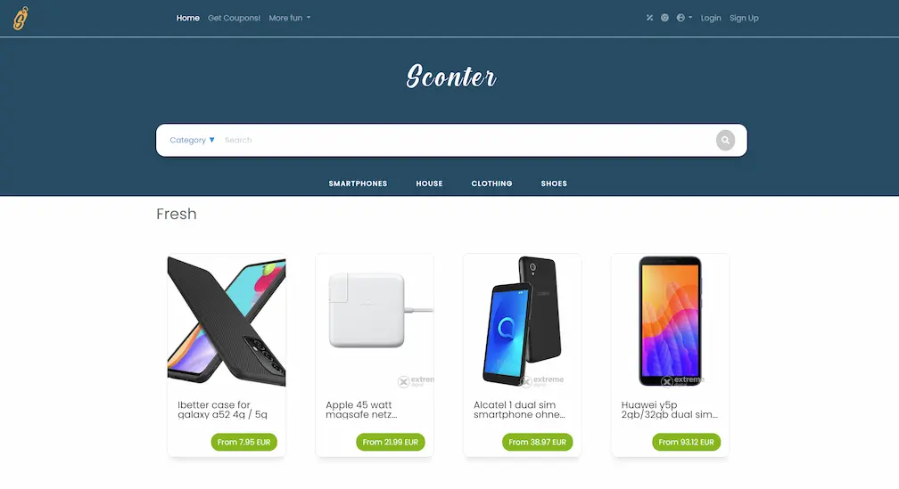The height and width of the screenshot is (489, 899).
Task: Click the Chrome browser extension icon
Action: (664, 18)
